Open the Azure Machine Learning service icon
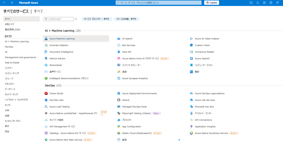Viewport: 283px width, 148px height. coord(46,39)
